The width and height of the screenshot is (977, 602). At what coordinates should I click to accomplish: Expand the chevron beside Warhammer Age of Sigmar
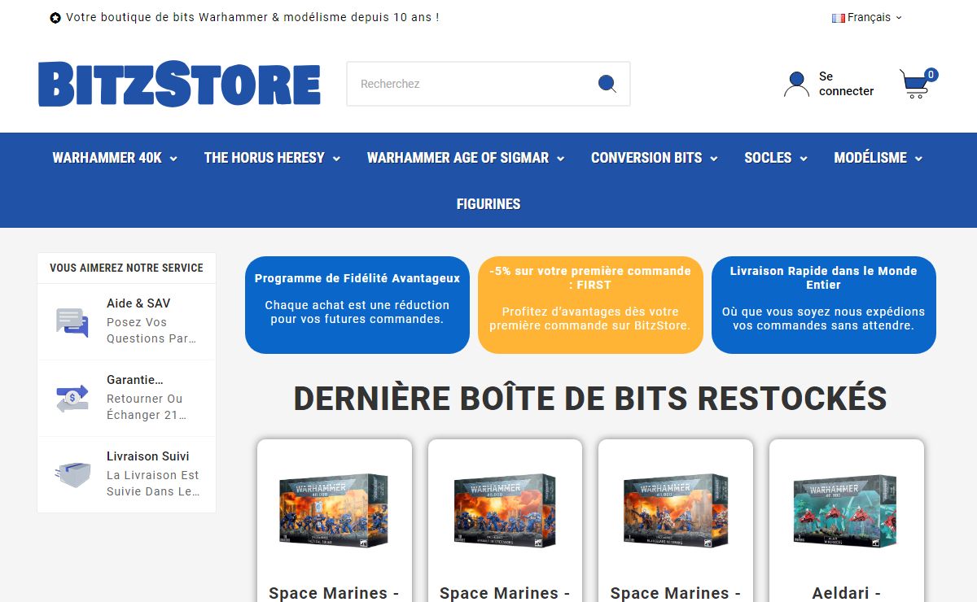[560, 159]
